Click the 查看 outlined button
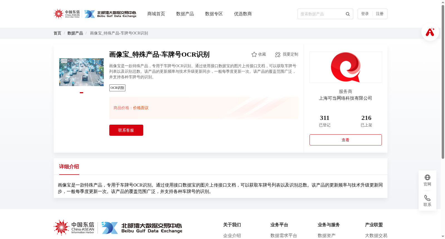 (x=346, y=140)
